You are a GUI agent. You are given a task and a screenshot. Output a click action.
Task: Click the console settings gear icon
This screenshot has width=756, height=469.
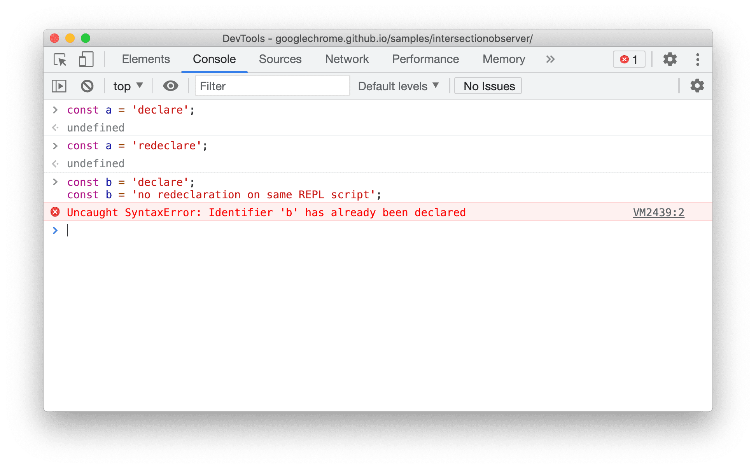click(x=698, y=86)
